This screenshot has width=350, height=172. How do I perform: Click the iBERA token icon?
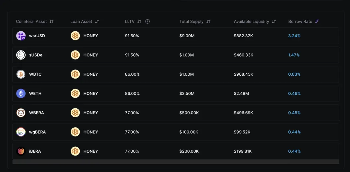[x=21, y=151]
